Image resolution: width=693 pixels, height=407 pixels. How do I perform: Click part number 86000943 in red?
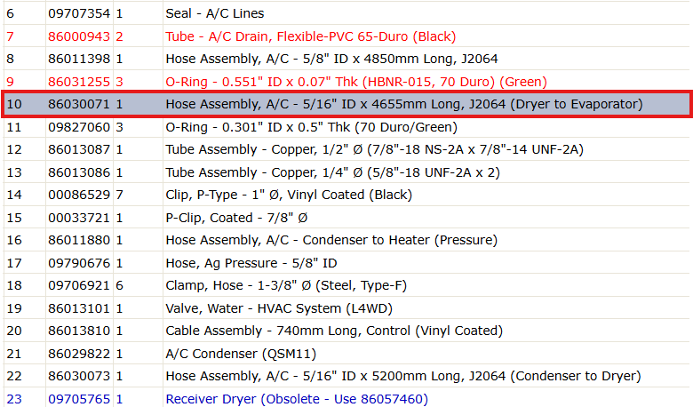click(79, 36)
